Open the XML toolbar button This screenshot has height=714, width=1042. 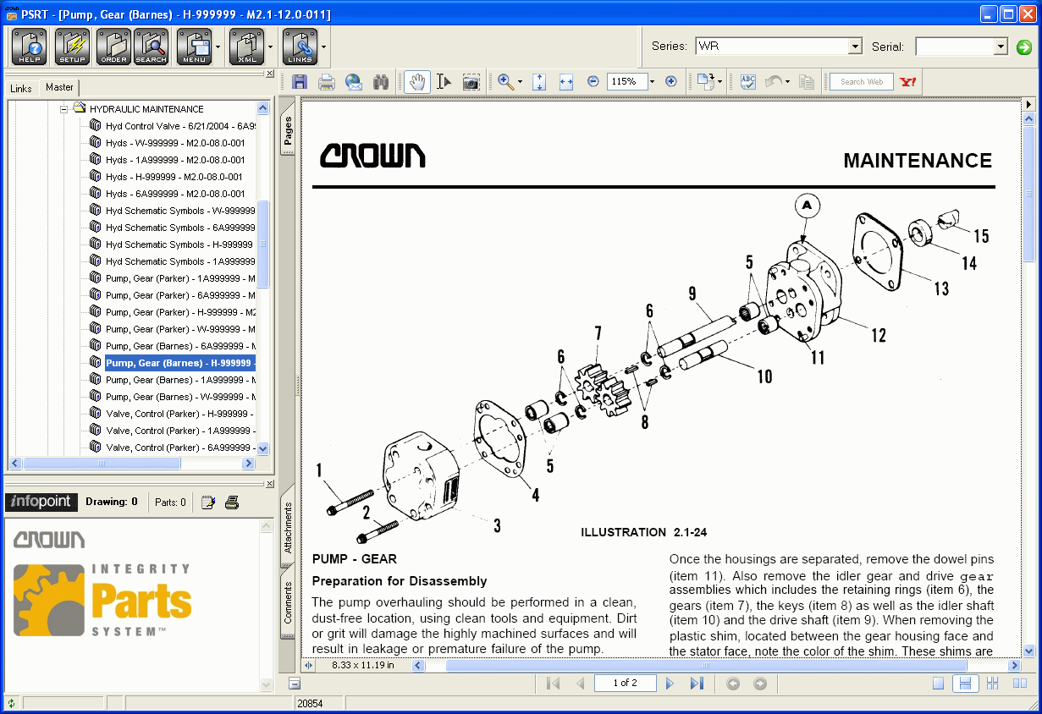click(x=247, y=47)
